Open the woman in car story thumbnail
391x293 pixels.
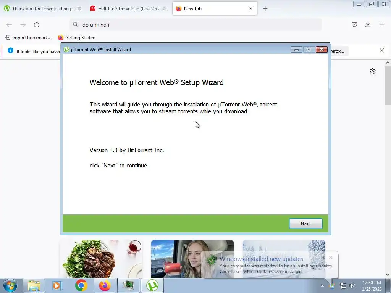tap(192, 259)
